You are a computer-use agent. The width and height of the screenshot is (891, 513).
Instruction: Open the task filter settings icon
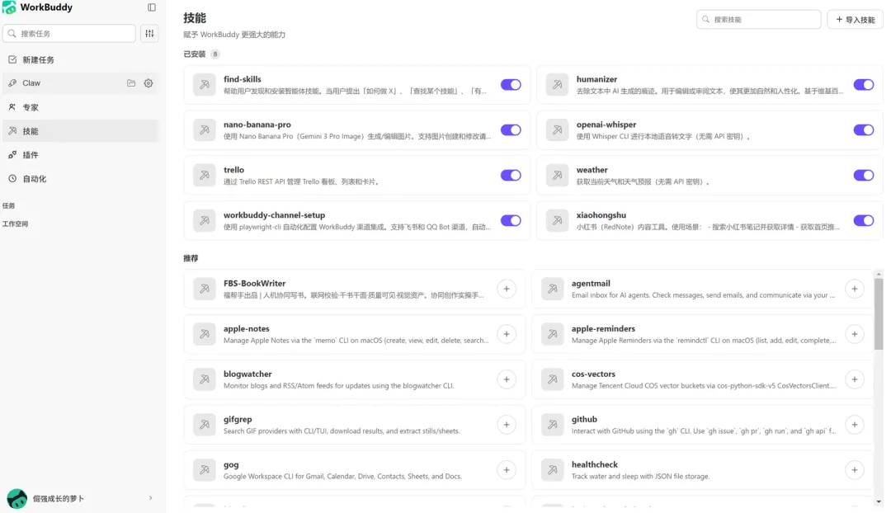pyautogui.click(x=149, y=34)
